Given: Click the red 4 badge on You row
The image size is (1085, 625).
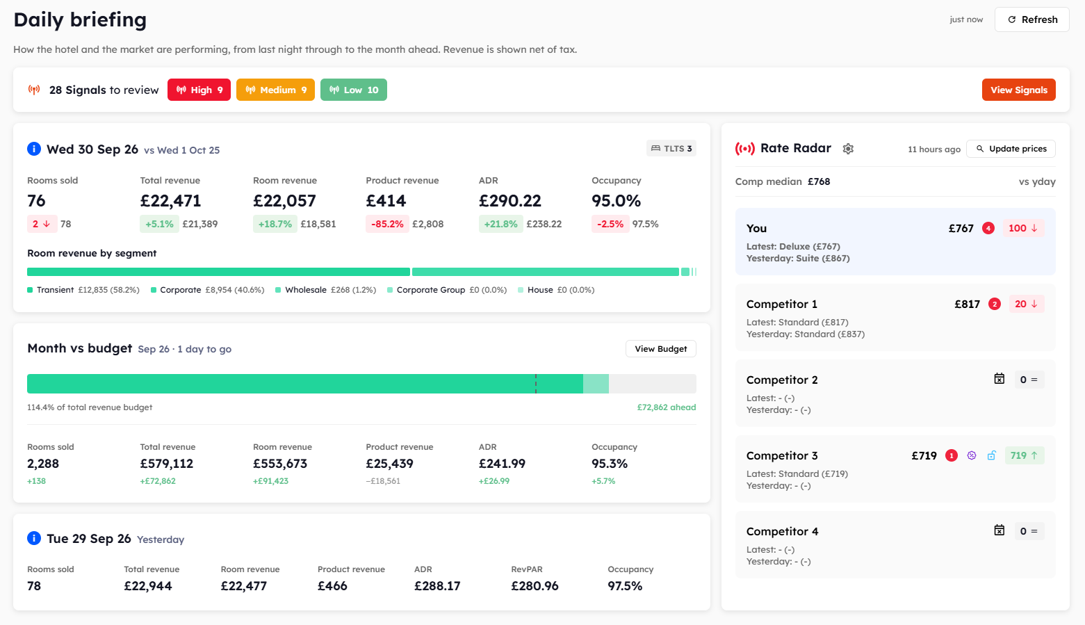Looking at the screenshot, I should [x=988, y=228].
